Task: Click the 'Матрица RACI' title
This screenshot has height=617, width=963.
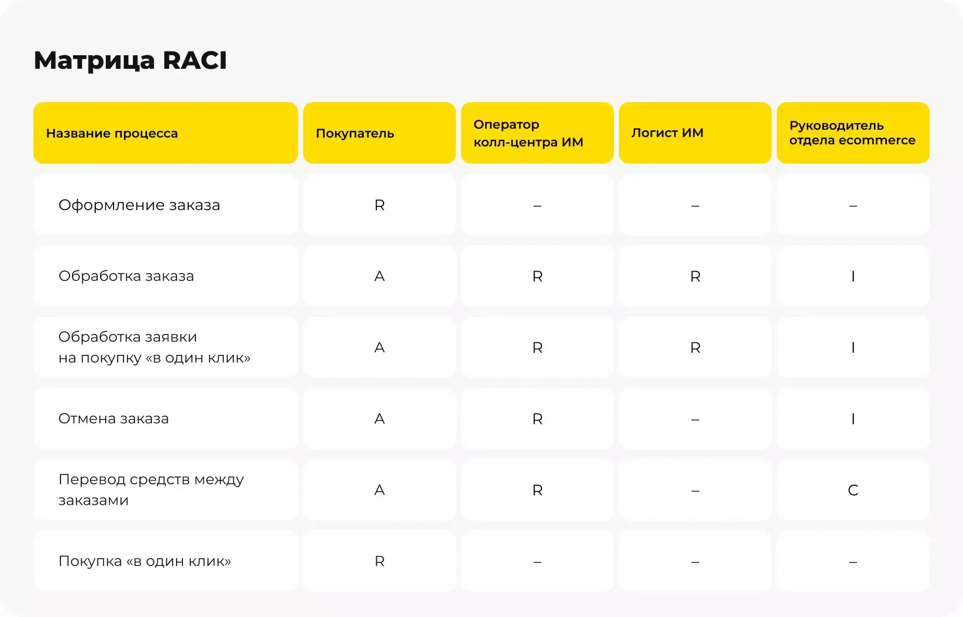Action: (x=130, y=60)
